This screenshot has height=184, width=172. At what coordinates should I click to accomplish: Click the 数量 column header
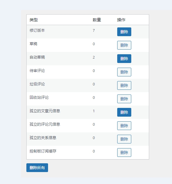point(97,20)
